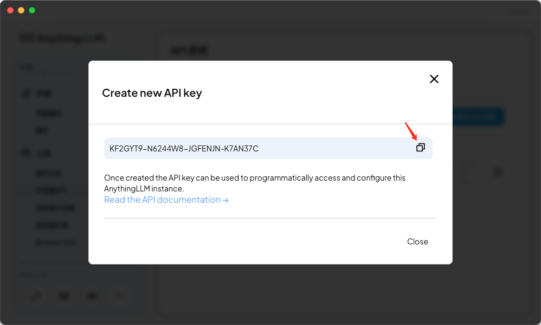Click the API key text field
The height and width of the screenshot is (325, 541).
click(268, 148)
